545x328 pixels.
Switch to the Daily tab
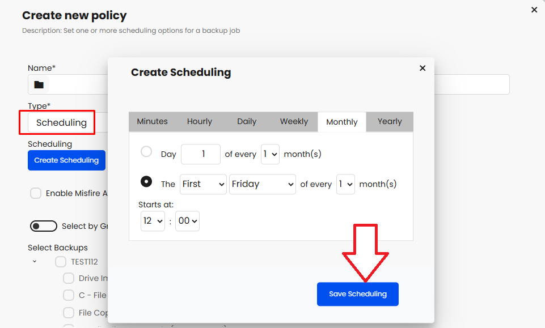click(247, 122)
